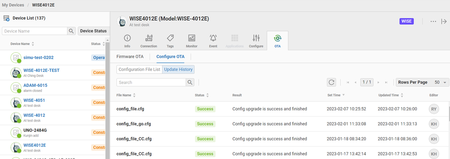
Task: Click the Device Name search field
Action: (34, 31)
